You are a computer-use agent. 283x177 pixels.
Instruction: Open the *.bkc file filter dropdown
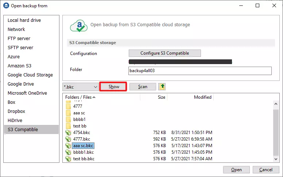(x=95, y=87)
